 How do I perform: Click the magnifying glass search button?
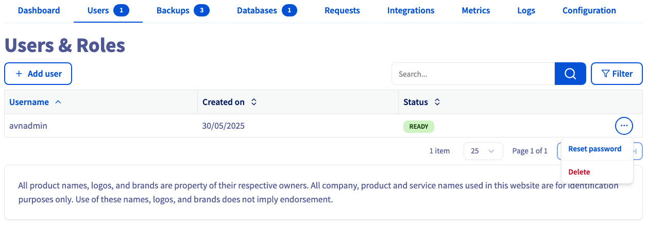570,74
